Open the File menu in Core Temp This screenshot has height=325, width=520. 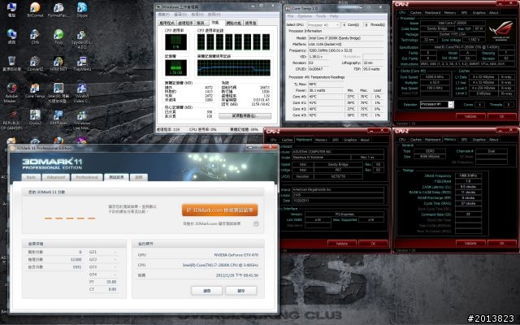click(x=291, y=16)
